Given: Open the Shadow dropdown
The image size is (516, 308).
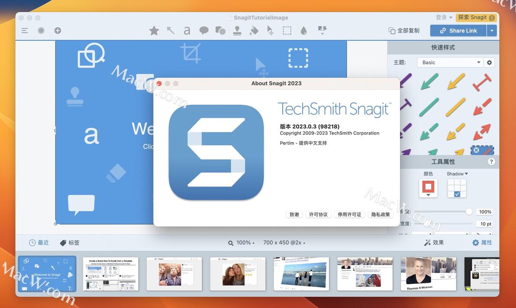Looking at the screenshot, I should click(457, 174).
